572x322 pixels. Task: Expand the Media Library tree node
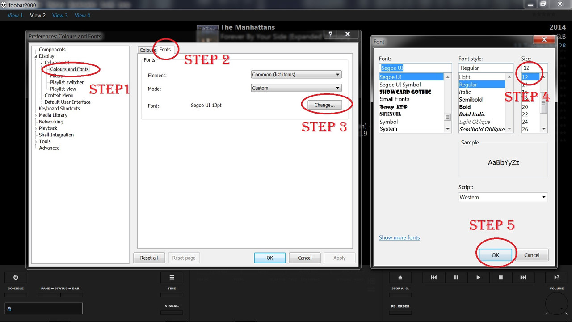tap(36, 115)
